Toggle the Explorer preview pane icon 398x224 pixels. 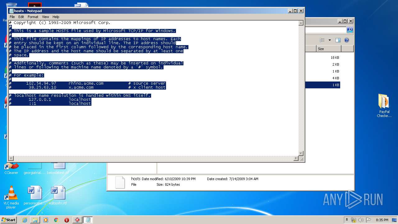click(x=338, y=40)
